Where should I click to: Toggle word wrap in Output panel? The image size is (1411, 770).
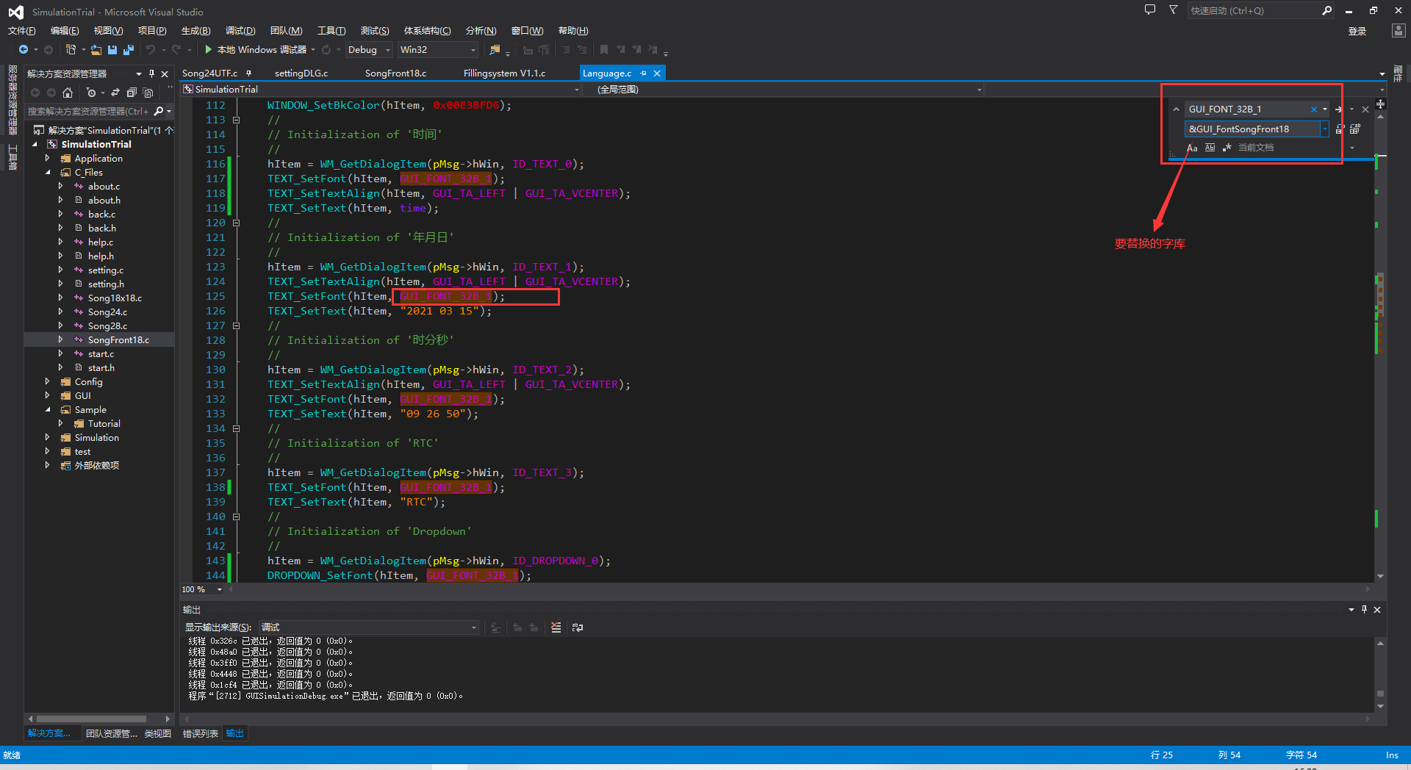578,627
